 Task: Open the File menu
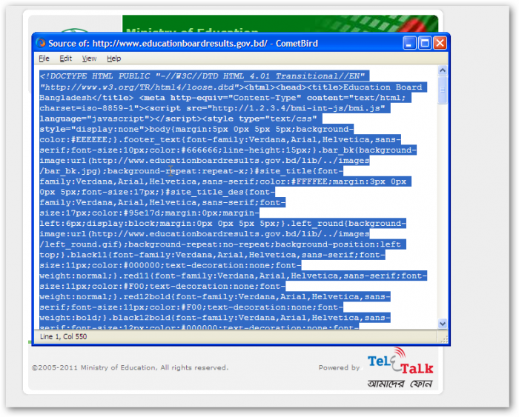(x=44, y=59)
